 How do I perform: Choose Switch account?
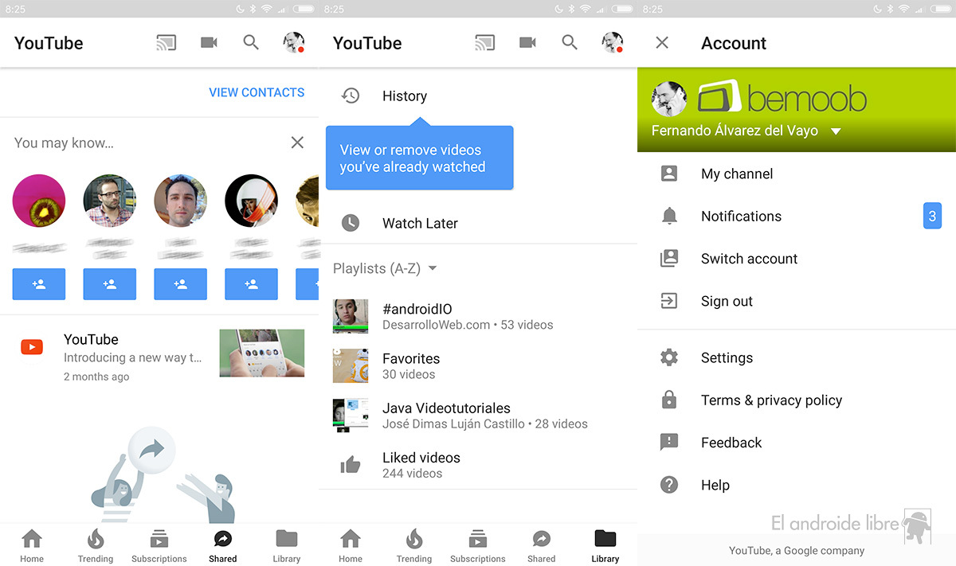[x=797, y=259]
